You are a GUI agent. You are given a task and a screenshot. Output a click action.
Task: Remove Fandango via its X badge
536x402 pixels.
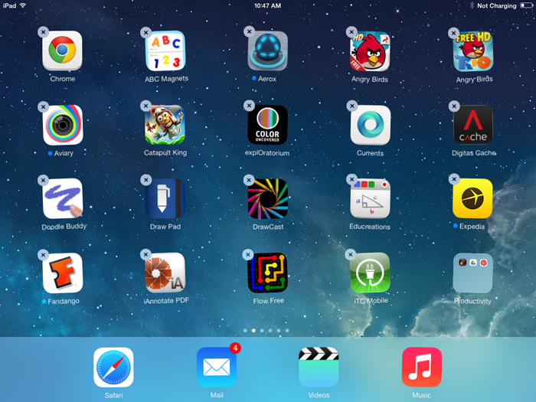point(43,255)
